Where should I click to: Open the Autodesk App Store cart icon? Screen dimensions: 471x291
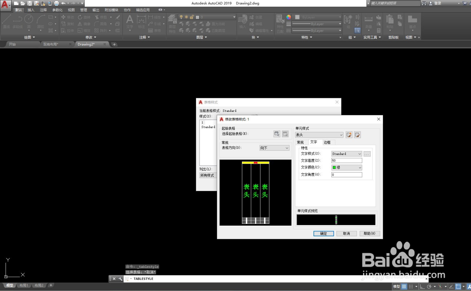(x=465, y=3)
